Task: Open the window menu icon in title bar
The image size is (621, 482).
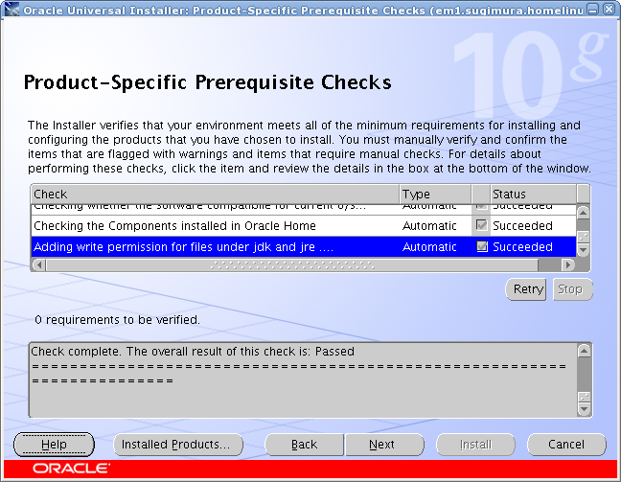Action: (x=11, y=10)
